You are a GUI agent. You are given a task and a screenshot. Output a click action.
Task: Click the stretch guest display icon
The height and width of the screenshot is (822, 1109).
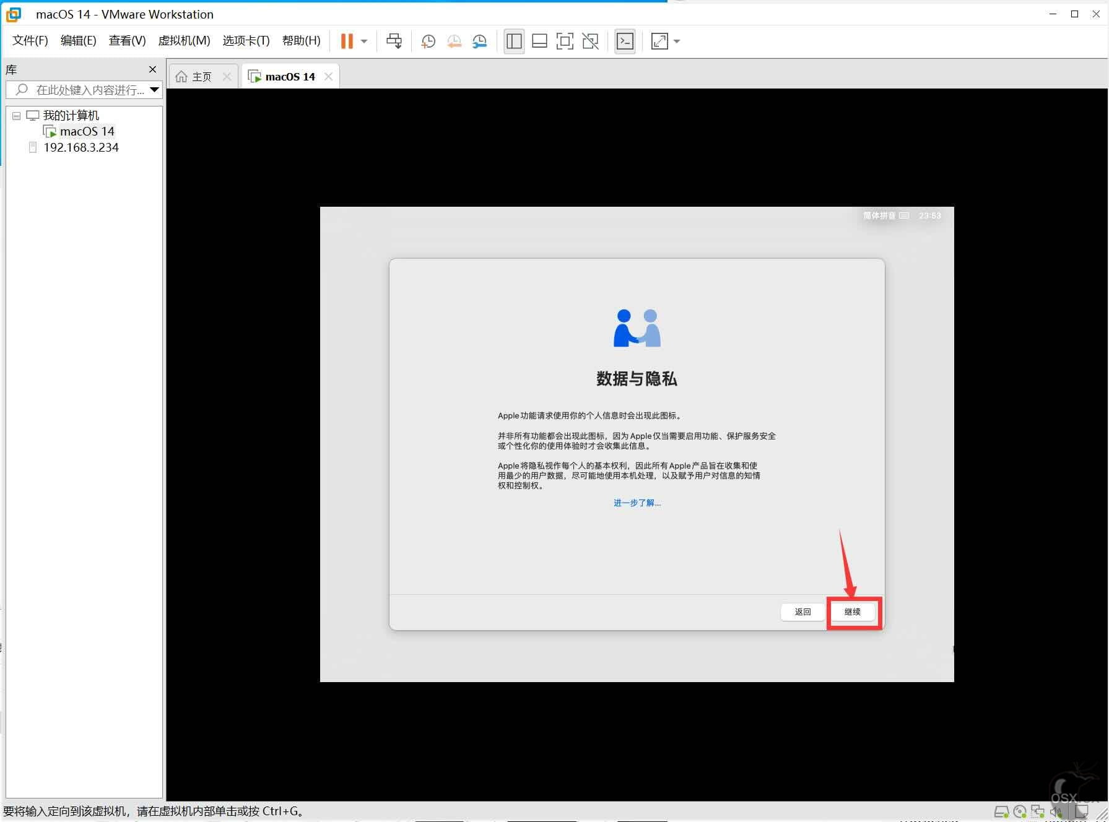pyautogui.click(x=659, y=41)
